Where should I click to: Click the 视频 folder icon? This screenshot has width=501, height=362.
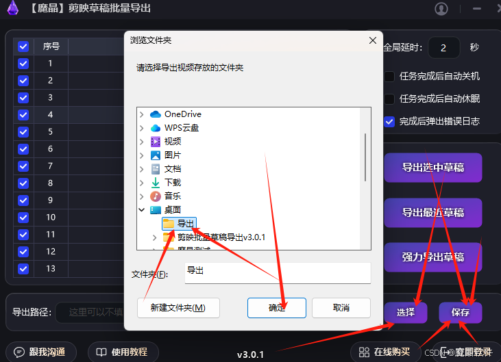point(156,141)
